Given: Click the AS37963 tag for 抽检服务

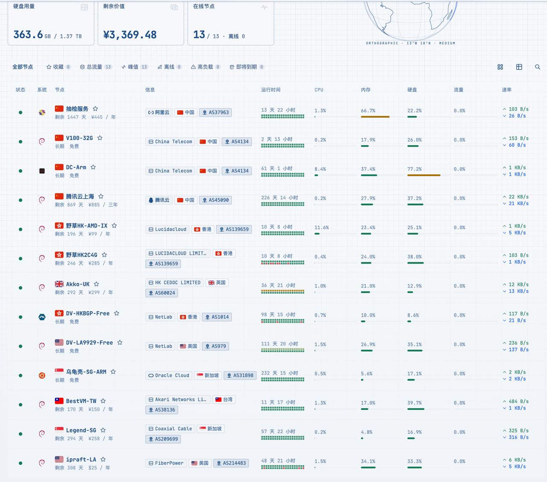Looking at the screenshot, I should pos(216,112).
